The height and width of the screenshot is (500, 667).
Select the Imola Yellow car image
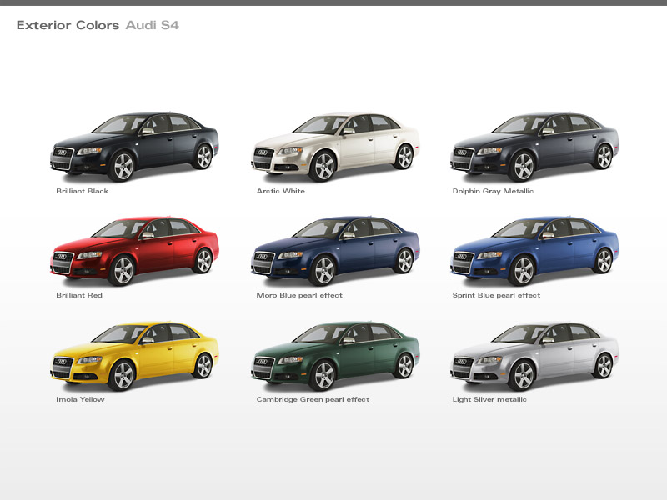coord(134,356)
